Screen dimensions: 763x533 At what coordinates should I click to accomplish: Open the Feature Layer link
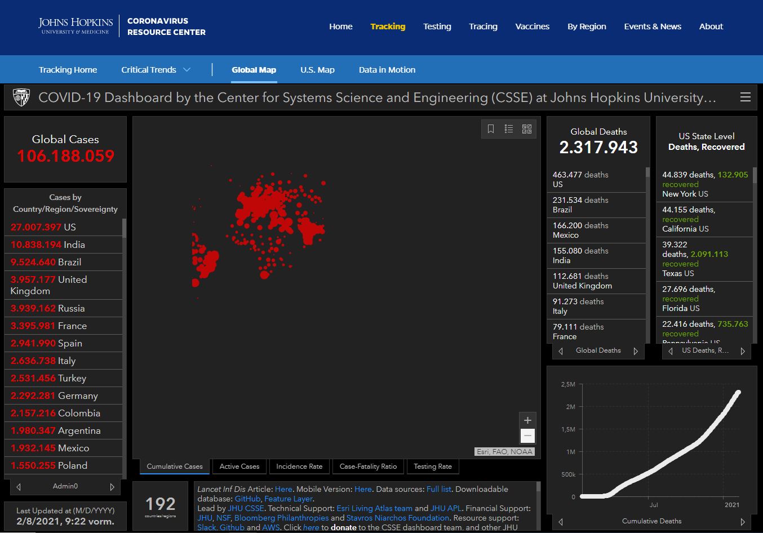(x=289, y=499)
